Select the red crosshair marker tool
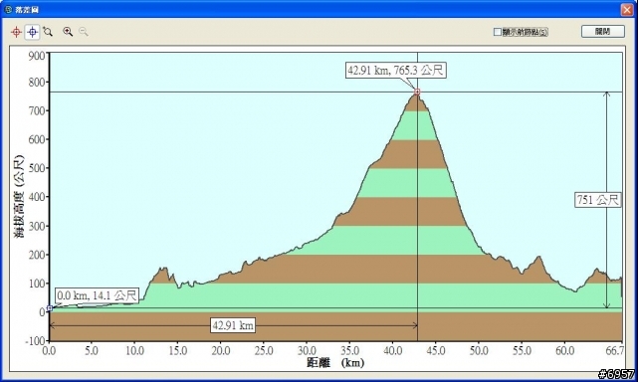The width and height of the screenshot is (638, 382). point(16,32)
